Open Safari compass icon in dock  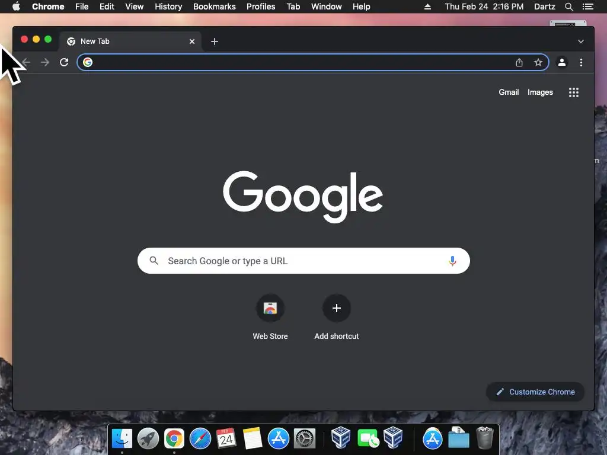tap(200, 439)
